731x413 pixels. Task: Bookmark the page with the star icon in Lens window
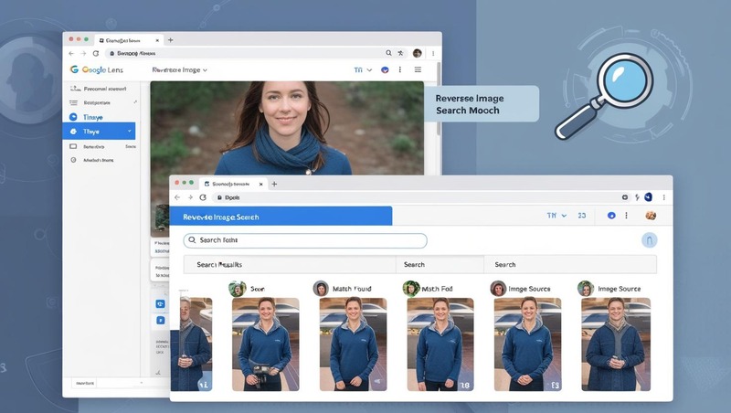pyautogui.click(x=400, y=53)
